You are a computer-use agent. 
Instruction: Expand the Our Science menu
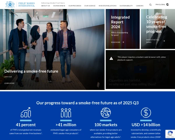90,6
